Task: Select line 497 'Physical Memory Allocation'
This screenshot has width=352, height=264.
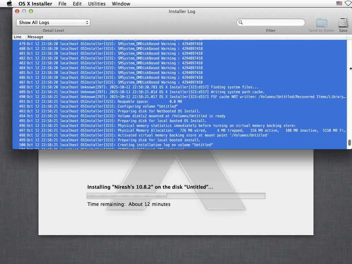Action: [x=179, y=131]
